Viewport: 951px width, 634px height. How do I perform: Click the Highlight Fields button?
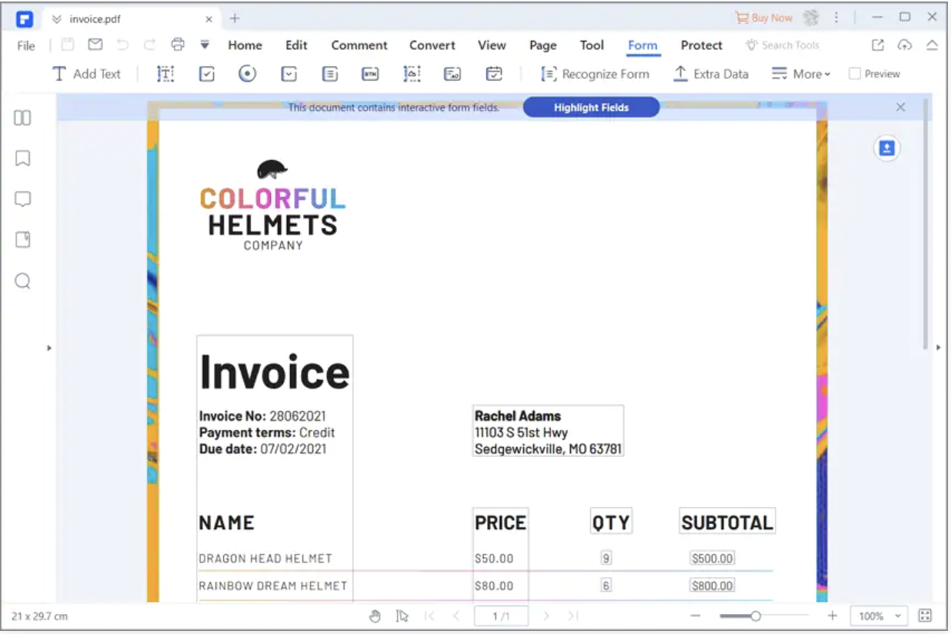591,108
